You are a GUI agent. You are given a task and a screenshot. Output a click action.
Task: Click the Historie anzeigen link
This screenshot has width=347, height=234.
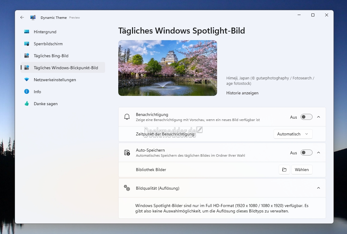tap(242, 93)
